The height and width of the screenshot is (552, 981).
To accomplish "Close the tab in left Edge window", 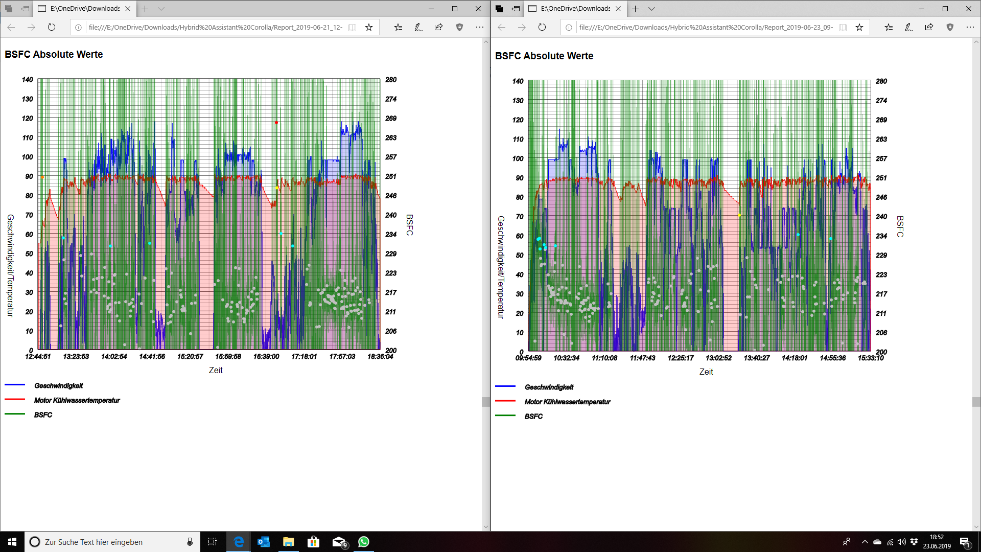I will coord(128,9).
